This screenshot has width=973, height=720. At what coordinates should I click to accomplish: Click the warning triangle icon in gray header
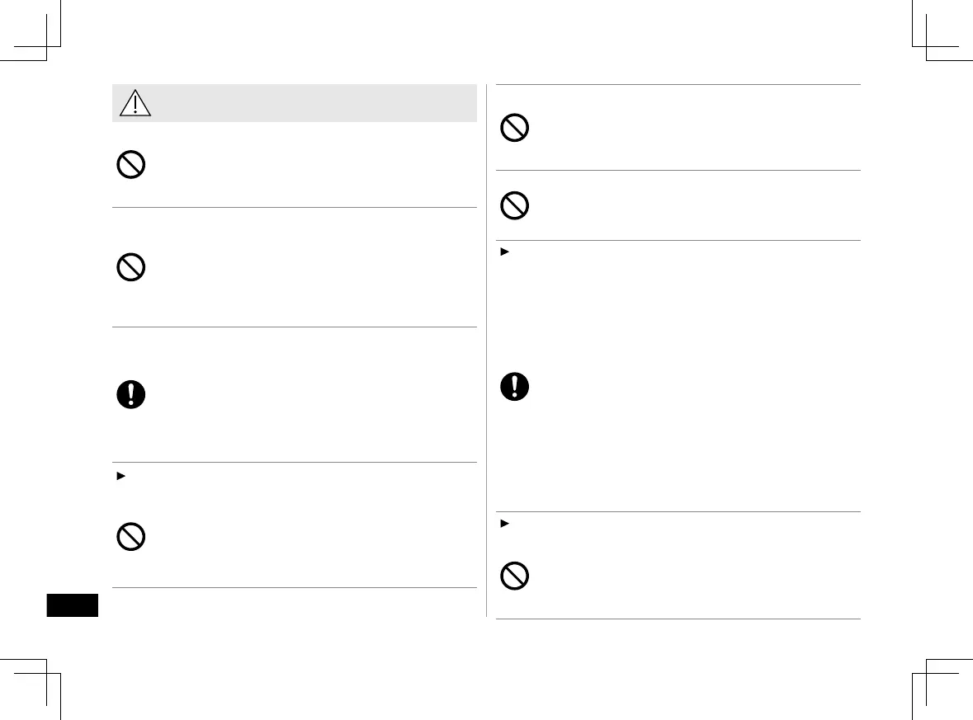[x=133, y=103]
